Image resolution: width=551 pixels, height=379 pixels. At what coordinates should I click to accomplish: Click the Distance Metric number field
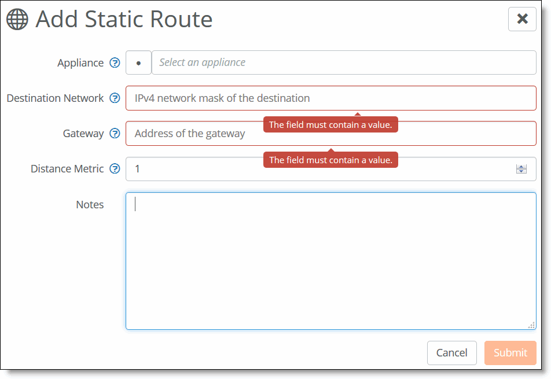[330, 169]
